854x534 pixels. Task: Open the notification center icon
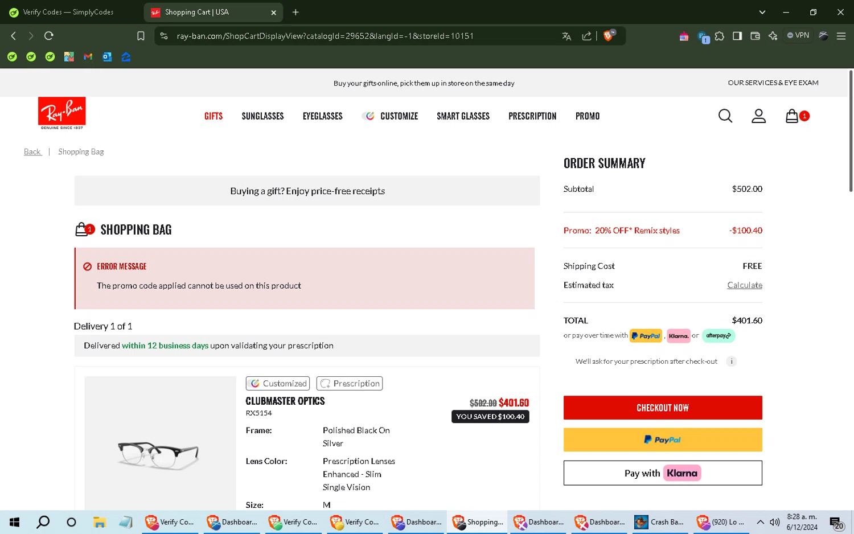(x=836, y=522)
